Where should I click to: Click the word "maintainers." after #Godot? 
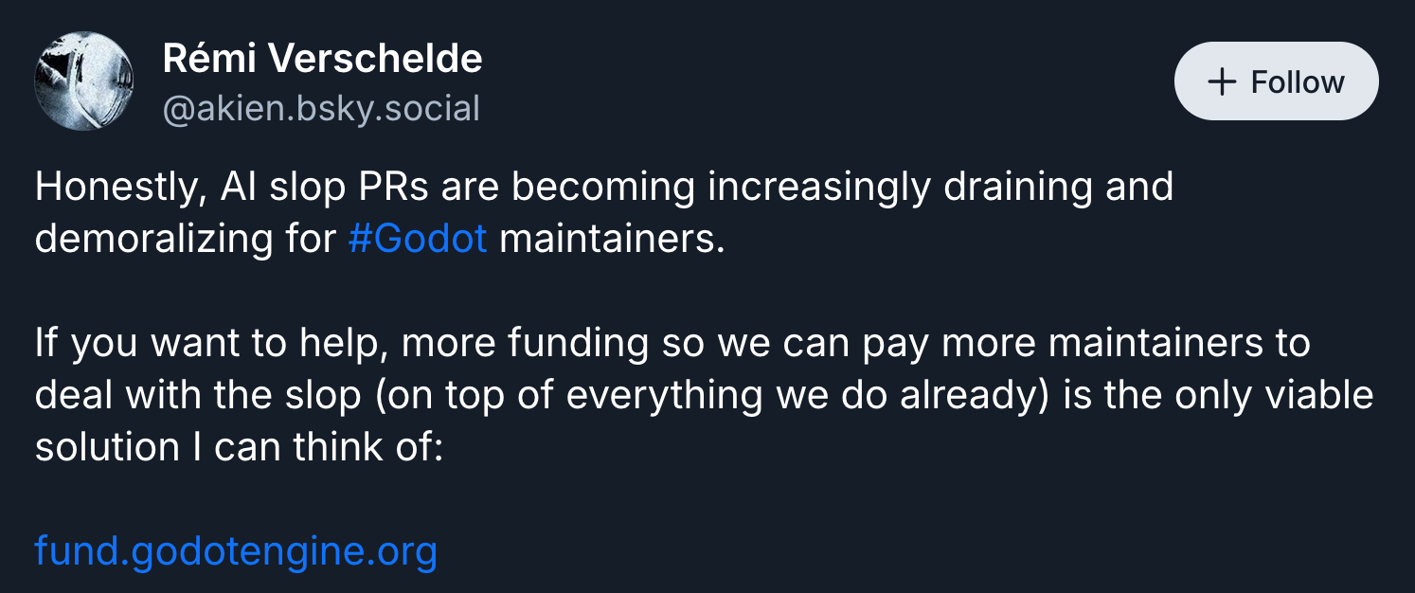click(x=612, y=238)
